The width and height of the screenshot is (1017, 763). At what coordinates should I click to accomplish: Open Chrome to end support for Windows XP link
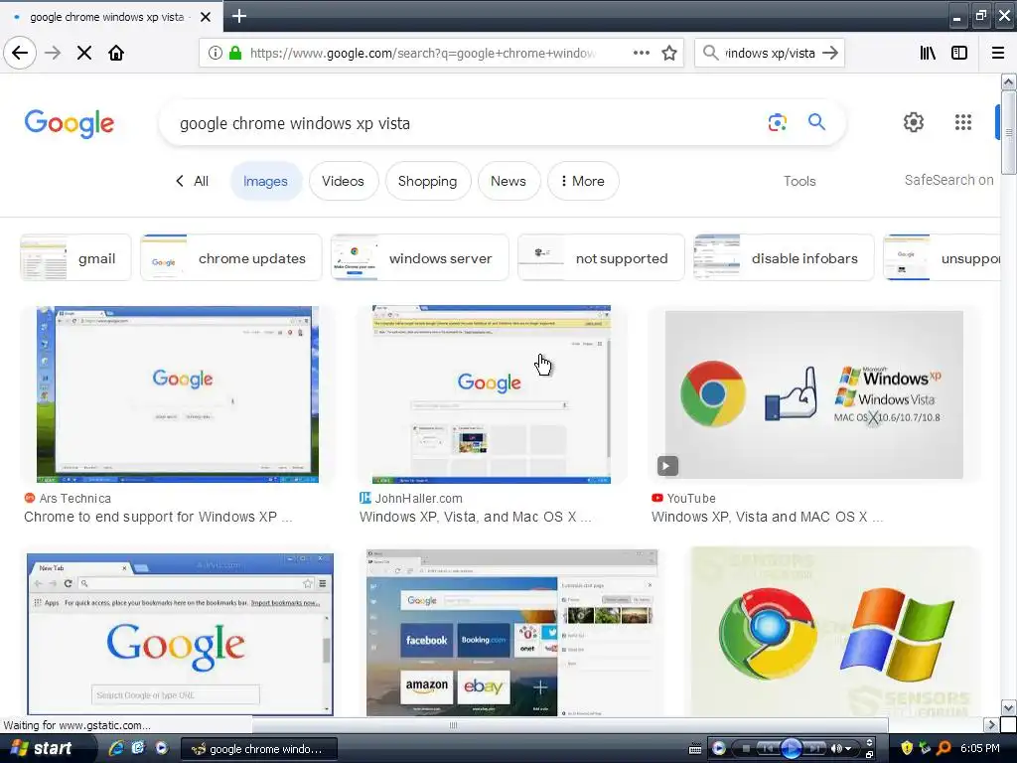click(158, 517)
